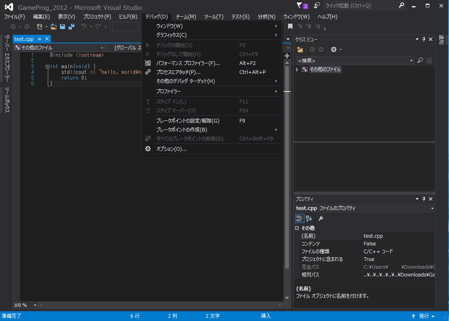
Task: Open the 通知 side panel tab
Action: click(442, 40)
